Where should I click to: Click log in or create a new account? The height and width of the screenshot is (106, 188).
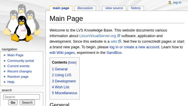pyautogui.click(x=135, y=47)
